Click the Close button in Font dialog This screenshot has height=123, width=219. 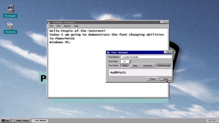pos(153,79)
